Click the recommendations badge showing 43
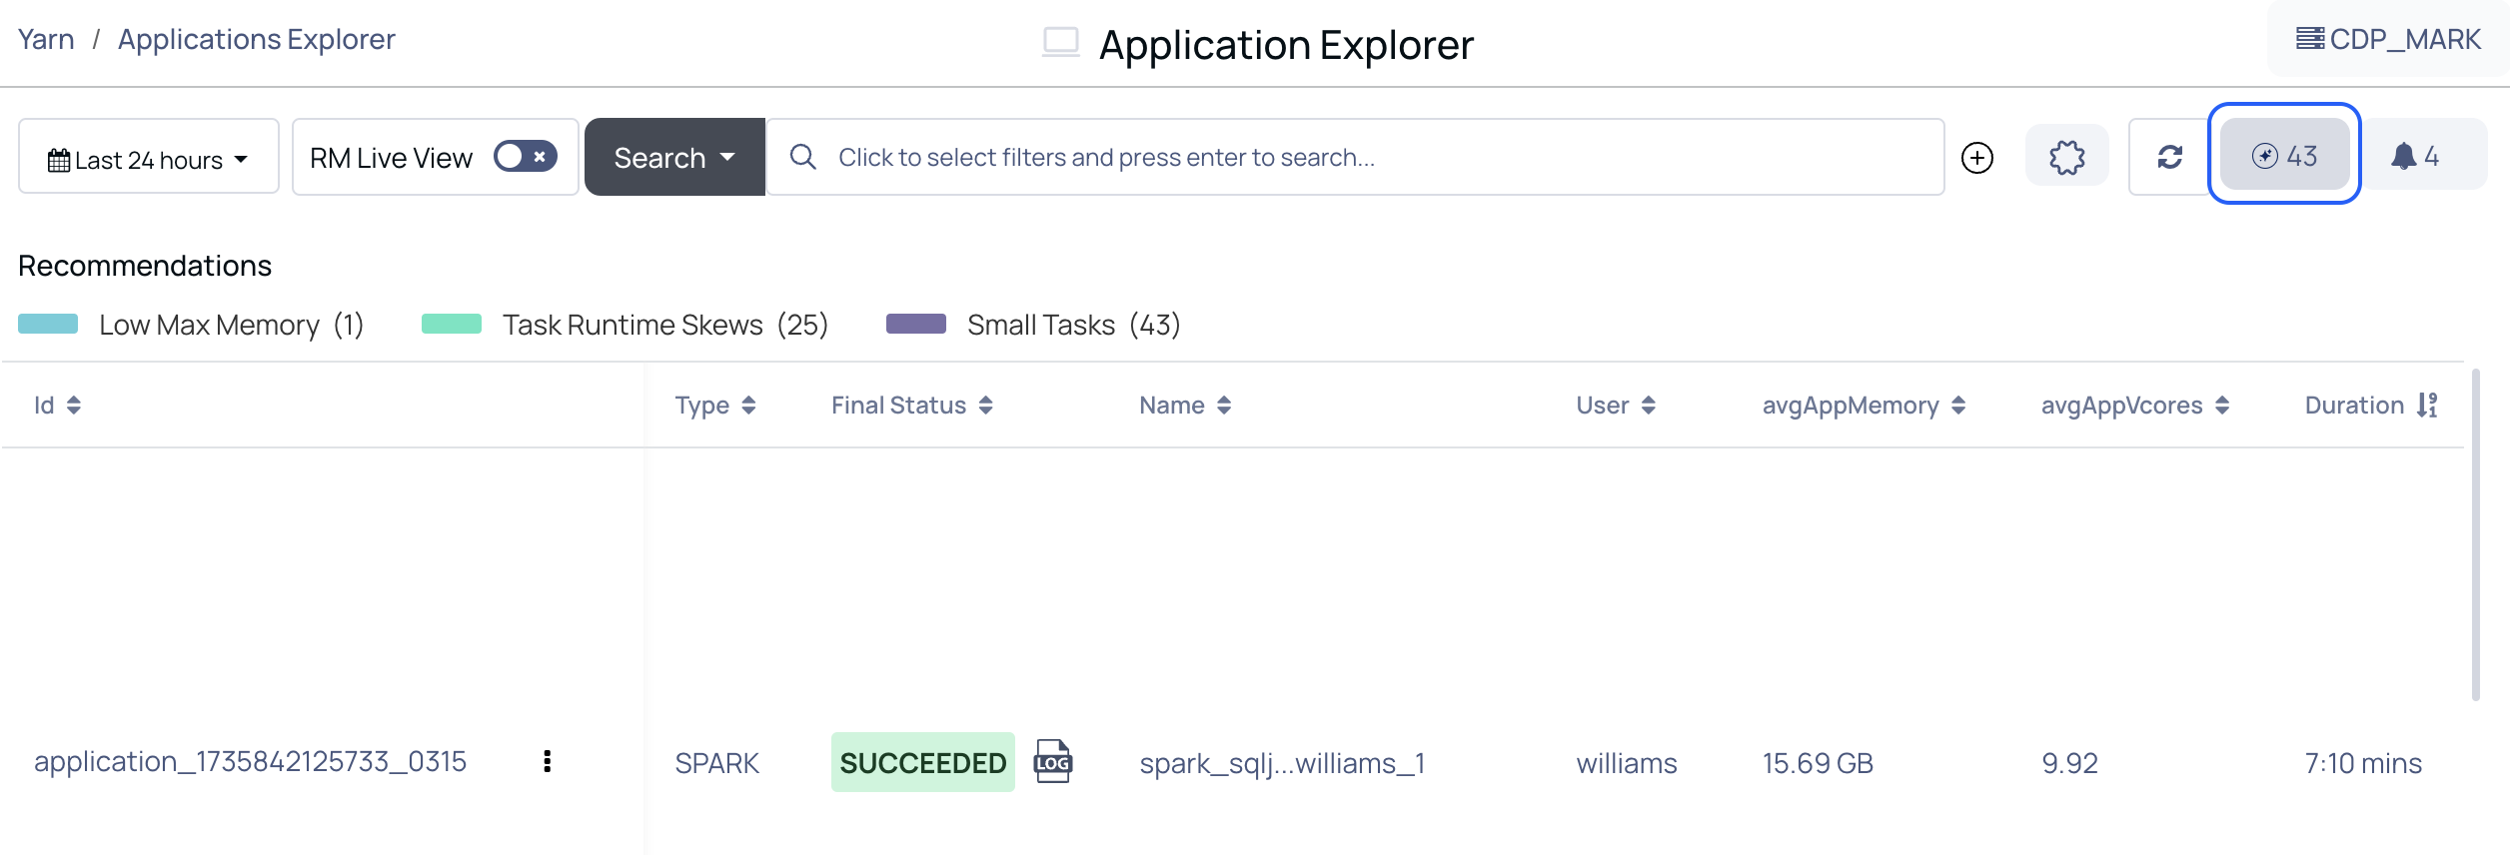Viewport: 2510px width, 855px height. click(2284, 156)
